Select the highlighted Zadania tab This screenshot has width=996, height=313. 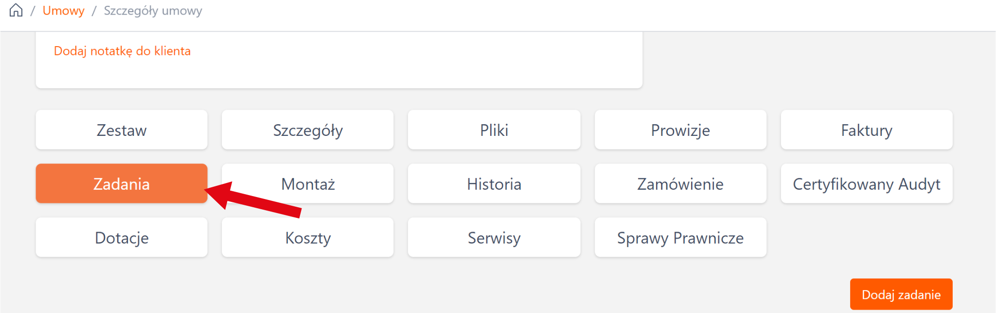click(122, 184)
